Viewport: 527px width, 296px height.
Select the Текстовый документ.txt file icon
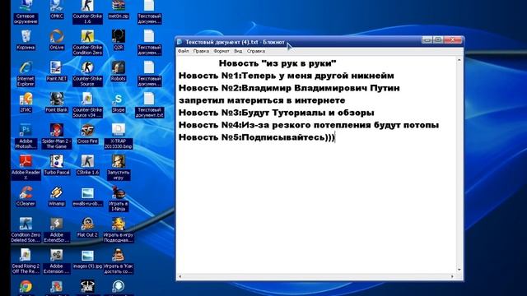[149, 105]
